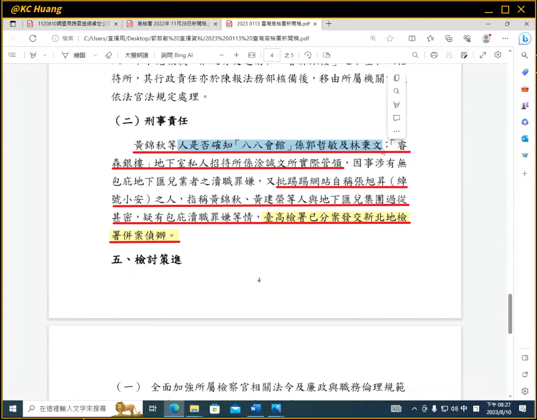
Task: Show hidden system tray icons
Action: pyautogui.click(x=414, y=409)
